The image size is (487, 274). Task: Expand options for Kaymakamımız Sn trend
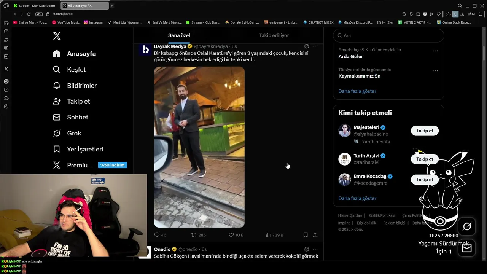pos(436,70)
